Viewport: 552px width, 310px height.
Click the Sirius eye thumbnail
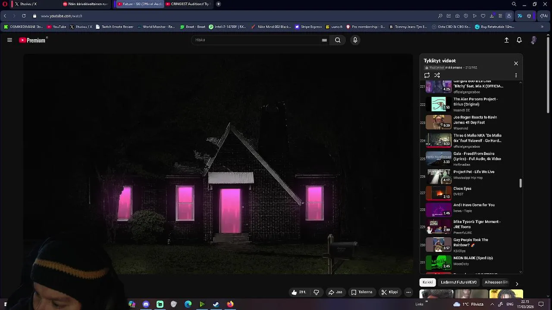(x=439, y=104)
